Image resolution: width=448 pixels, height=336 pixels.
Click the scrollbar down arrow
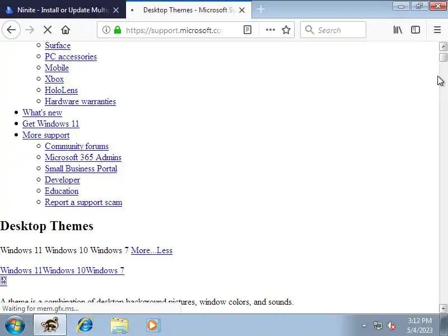pos(443,309)
